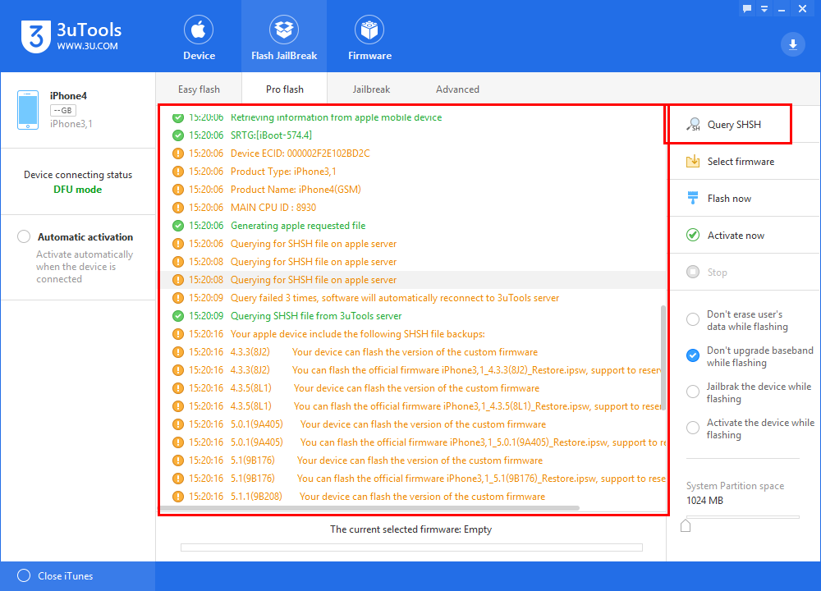Click the Flash now brush icon
821x591 pixels.
[x=693, y=198]
